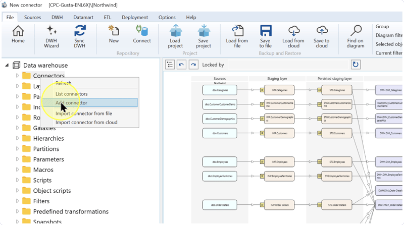
Task: Click the Locked by text field
Action: click(x=288, y=65)
